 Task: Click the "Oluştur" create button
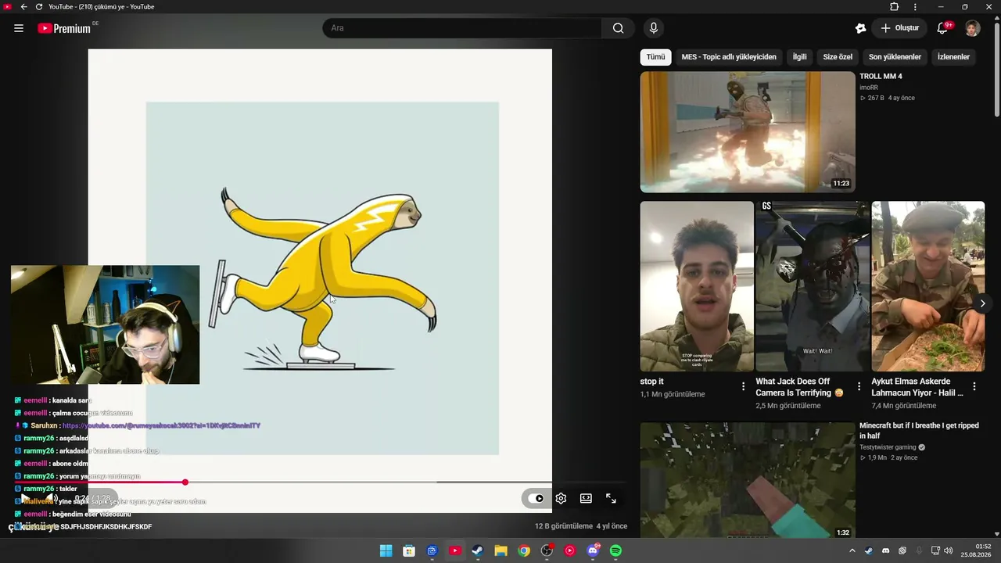pyautogui.click(x=899, y=28)
